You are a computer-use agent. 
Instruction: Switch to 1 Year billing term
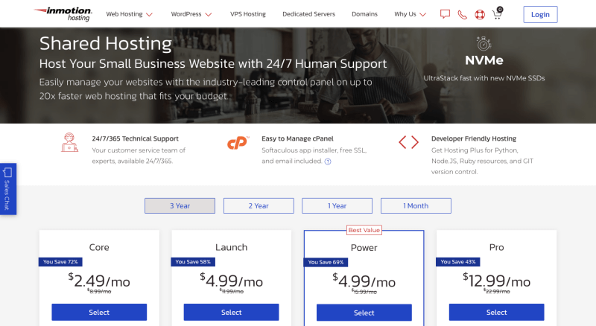tap(337, 205)
